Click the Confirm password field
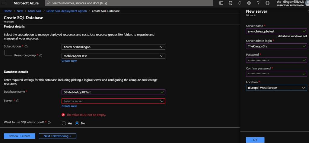 click(x=276, y=74)
